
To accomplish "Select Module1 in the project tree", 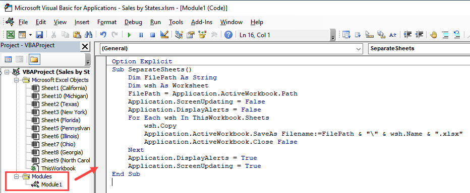I will [51, 184].
